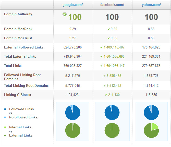
Task: Click the Linking C Blocks row label
Action: [17, 95]
